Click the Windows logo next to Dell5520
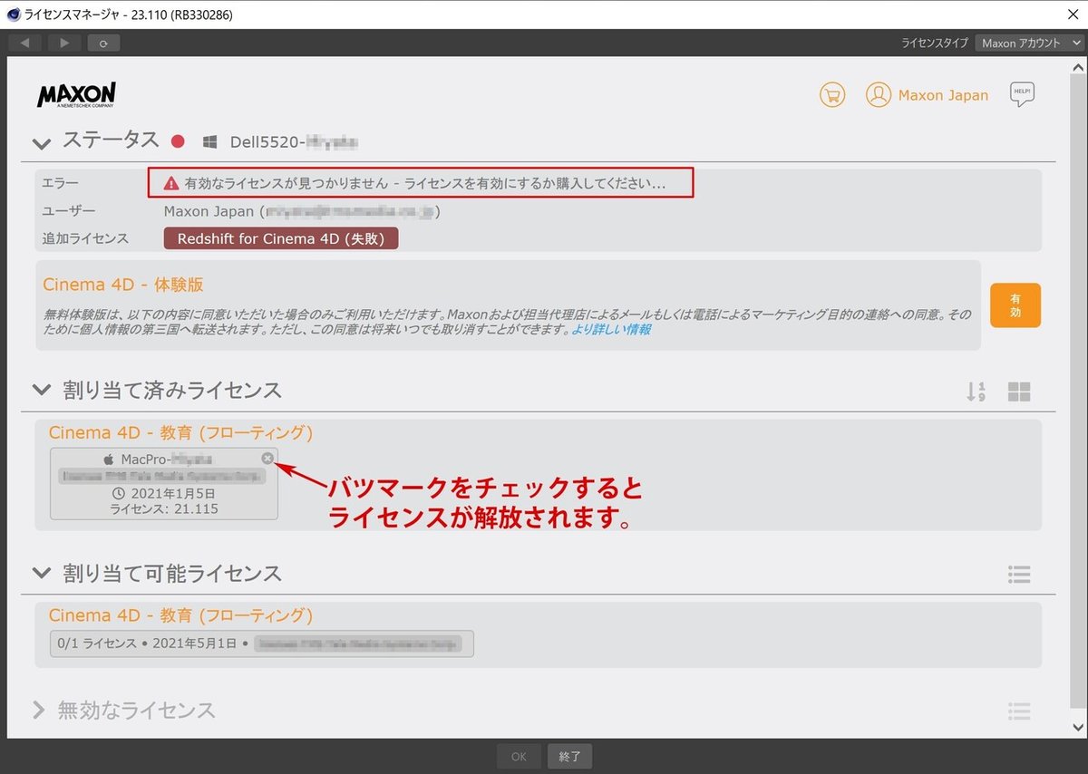 point(209,141)
